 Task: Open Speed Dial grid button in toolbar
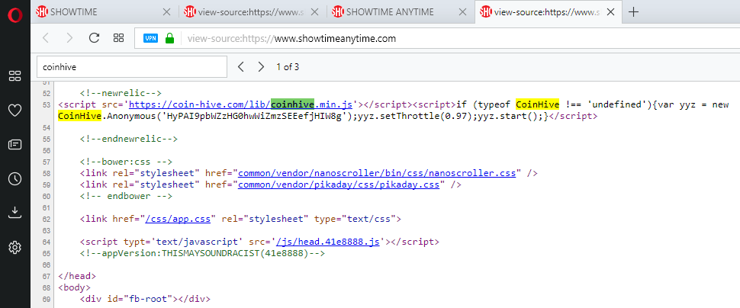pyautogui.click(x=118, y=38)
